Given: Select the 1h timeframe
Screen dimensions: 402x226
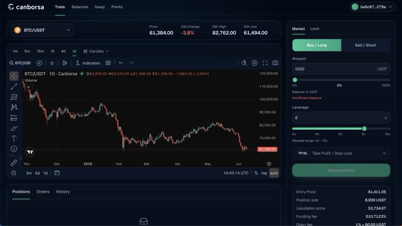Looking at the screenshot, I should [53, 51].
